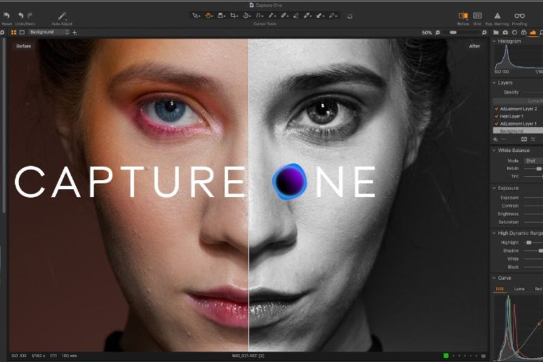Click the circular reset arrow after cursor tools

350,16
